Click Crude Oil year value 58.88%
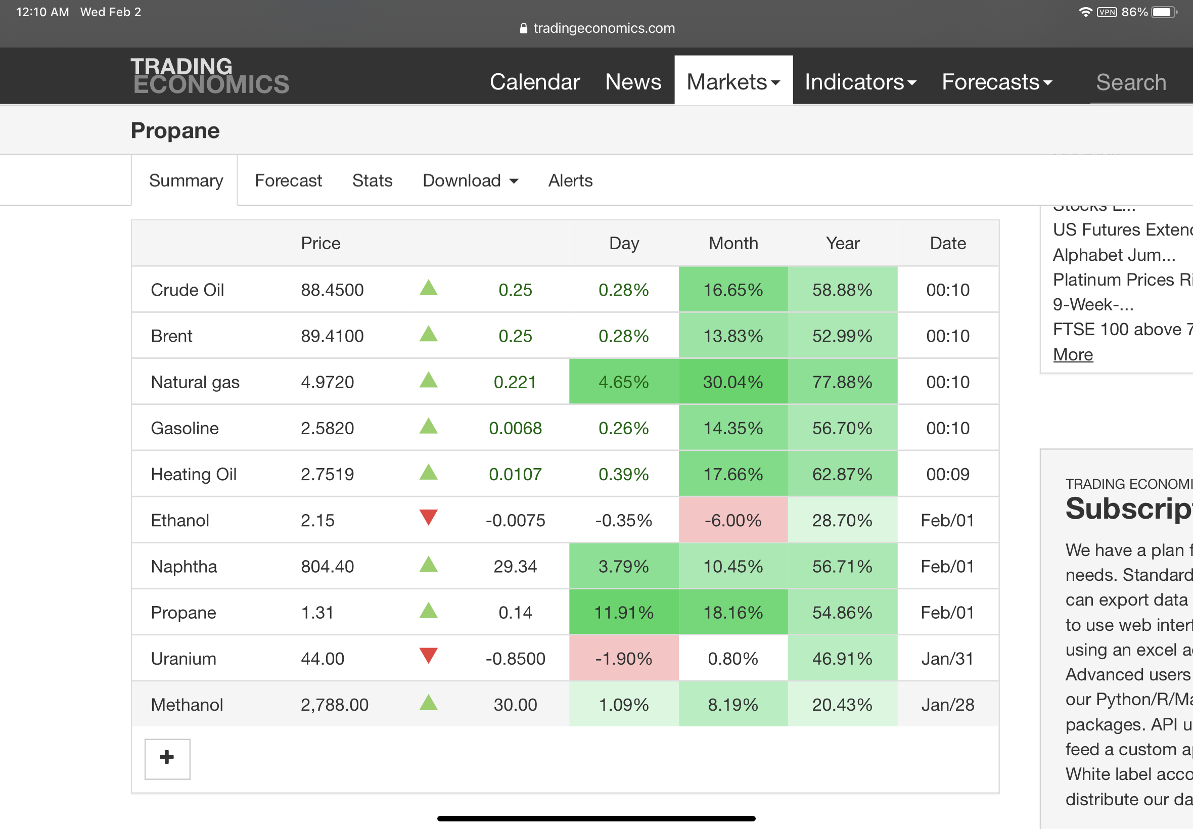1193x829 pixels. point(842,289)
